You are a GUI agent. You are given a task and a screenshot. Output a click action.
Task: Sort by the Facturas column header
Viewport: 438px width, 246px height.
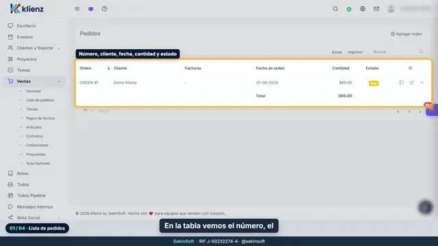click(x=193, y=68)
